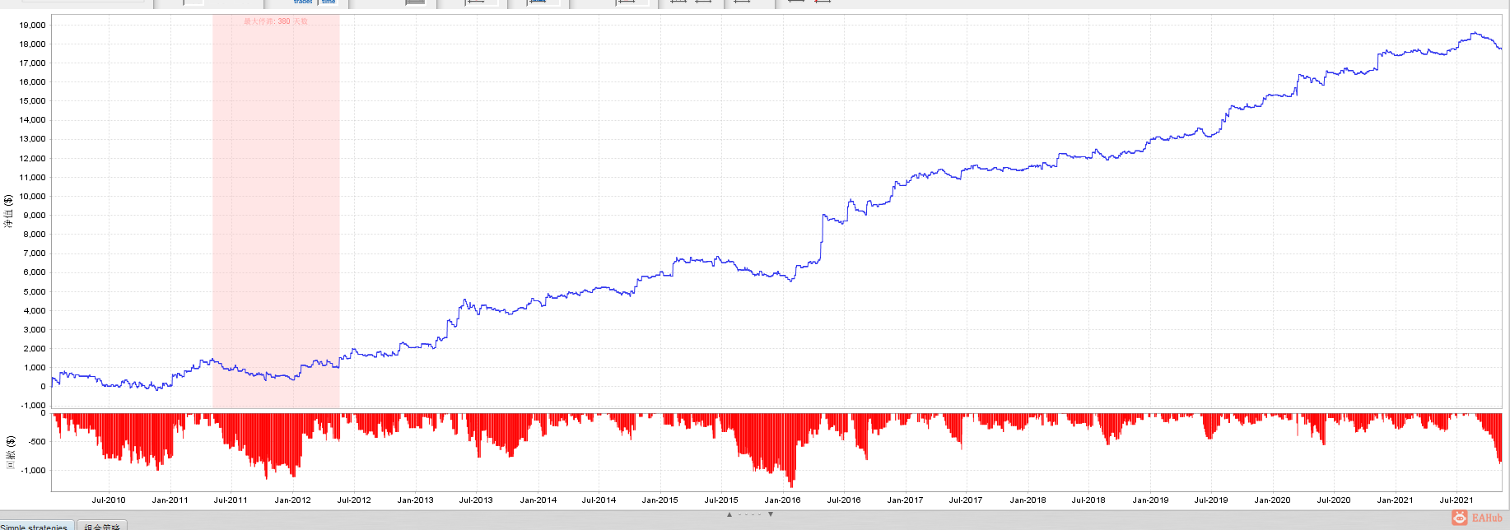Click the Jul-2012 date label
The width and height of the screenshot is (1510, 530).
pos(354,500)
